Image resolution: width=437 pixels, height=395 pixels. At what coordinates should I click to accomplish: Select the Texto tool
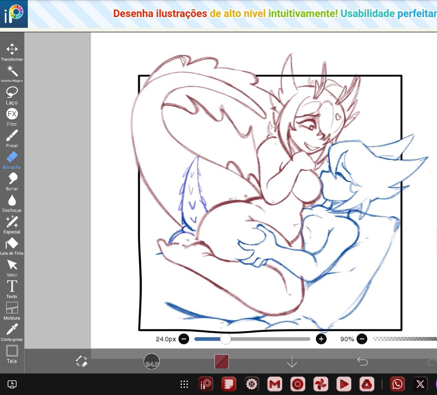(x=12, y=289)
